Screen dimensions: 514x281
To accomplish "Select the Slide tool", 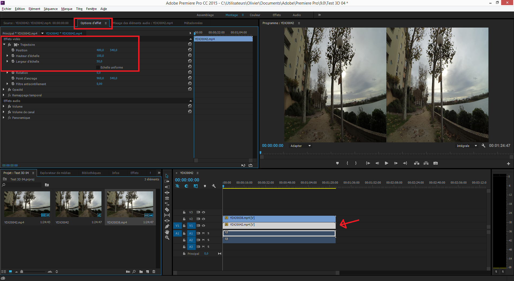I will 167,221.
